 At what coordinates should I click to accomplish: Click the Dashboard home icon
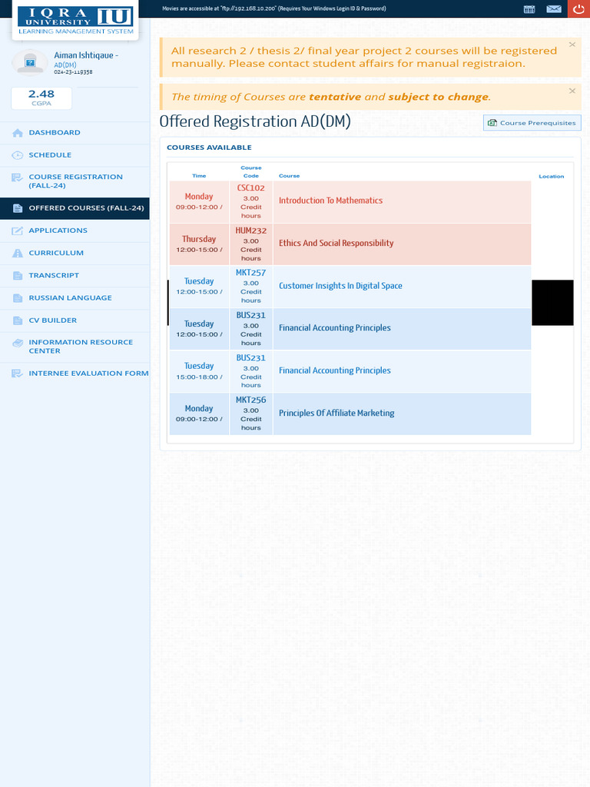pyautogui.click(x=18, y=133)
